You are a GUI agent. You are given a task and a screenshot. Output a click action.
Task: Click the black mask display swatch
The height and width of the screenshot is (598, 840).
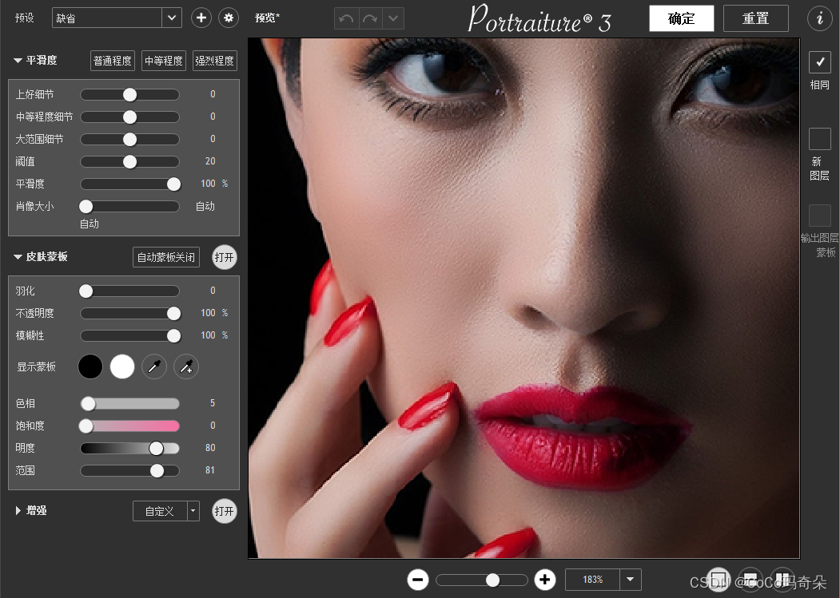pos(90,366)
